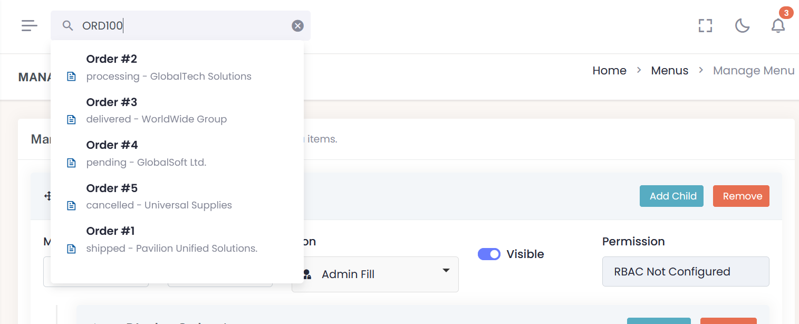The height and width of the screenshot is (324, 799).
Task: Click the red Remove button
Action: coord(741,196)
